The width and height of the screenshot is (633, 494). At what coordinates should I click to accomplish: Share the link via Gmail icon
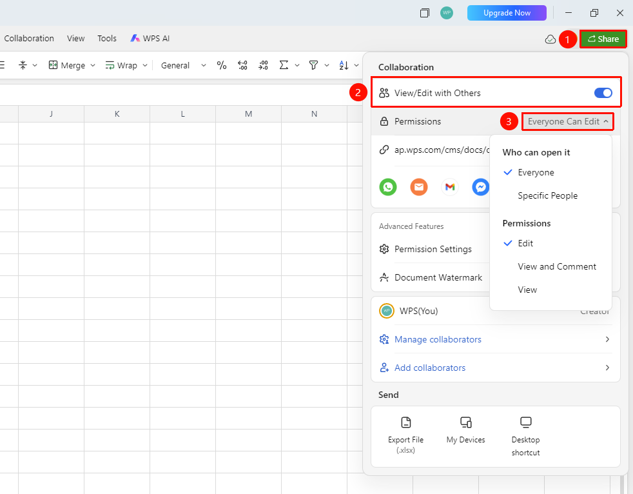click(x=450, y=187)
